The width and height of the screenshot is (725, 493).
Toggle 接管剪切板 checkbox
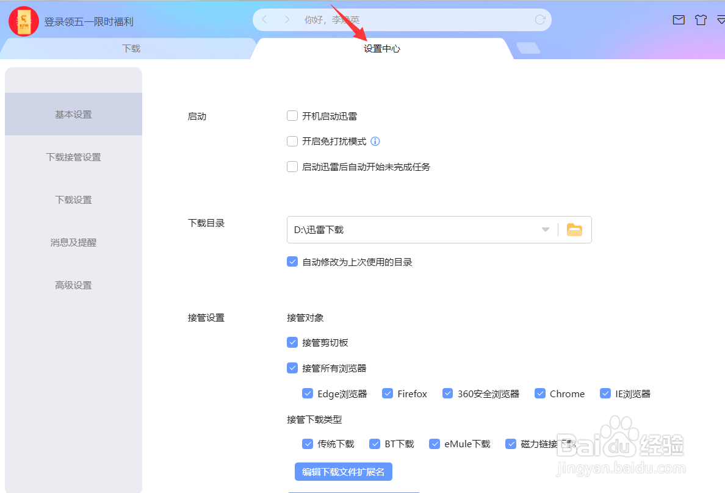point(292,343)
